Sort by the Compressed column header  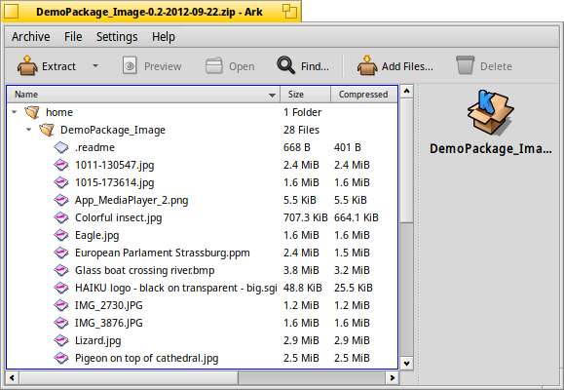364,95
